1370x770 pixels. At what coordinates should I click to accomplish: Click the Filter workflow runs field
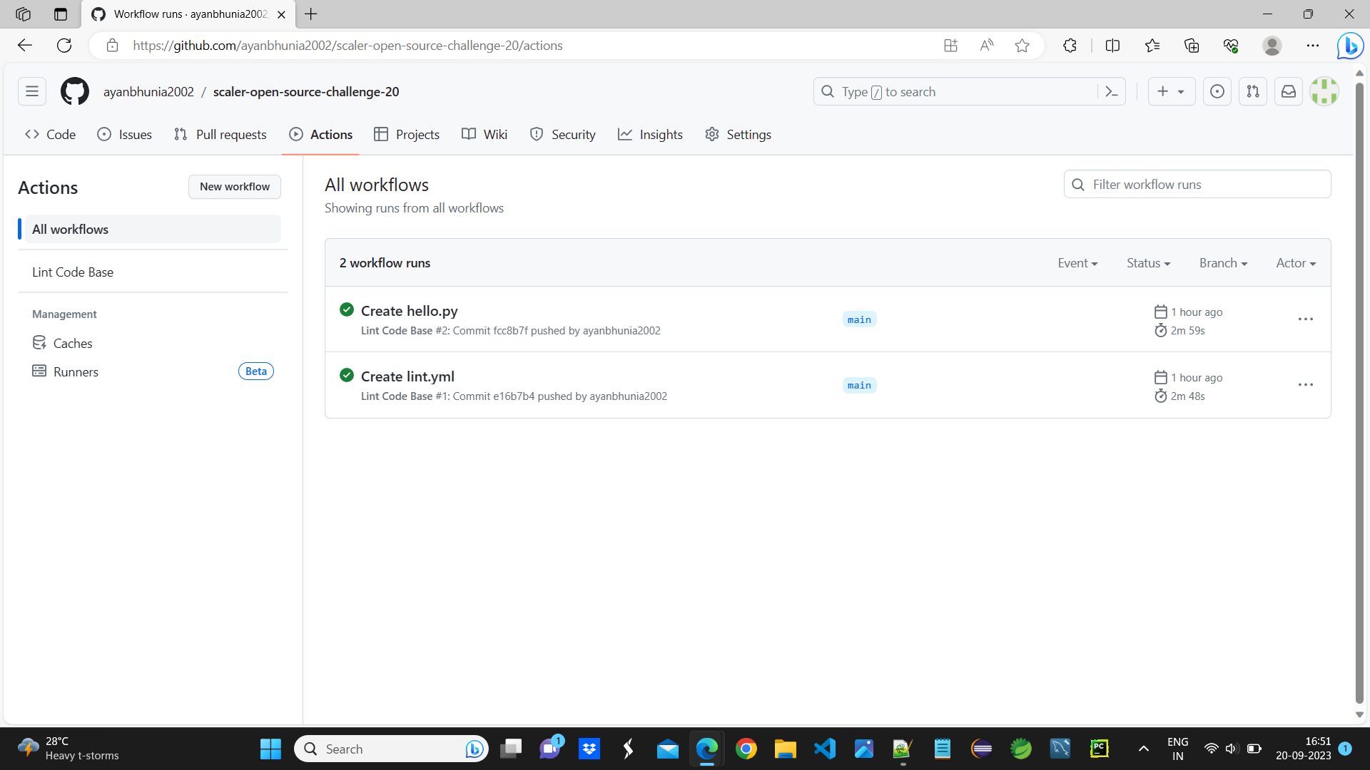point(1197,184)
